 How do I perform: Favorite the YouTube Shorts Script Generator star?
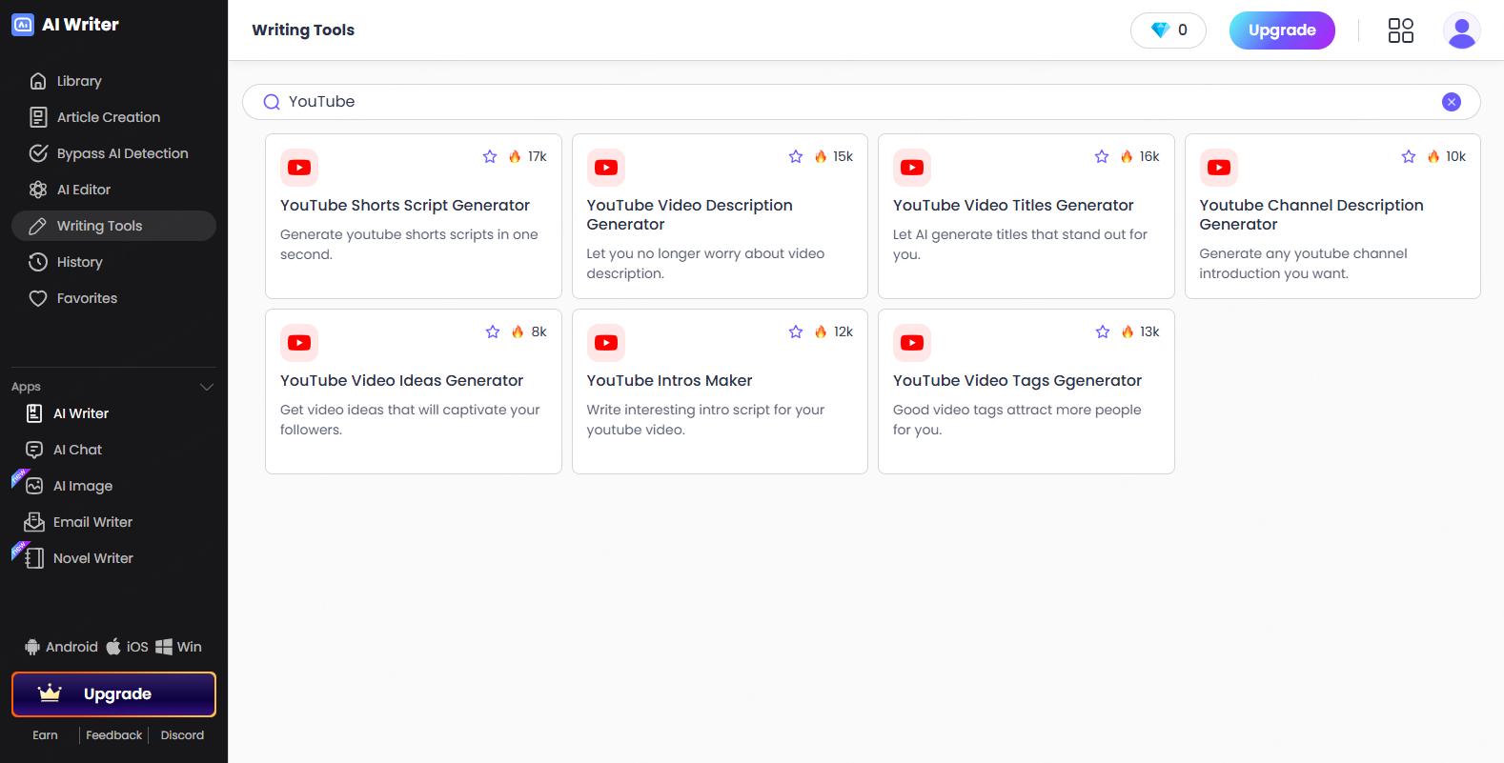click(490, 156)
